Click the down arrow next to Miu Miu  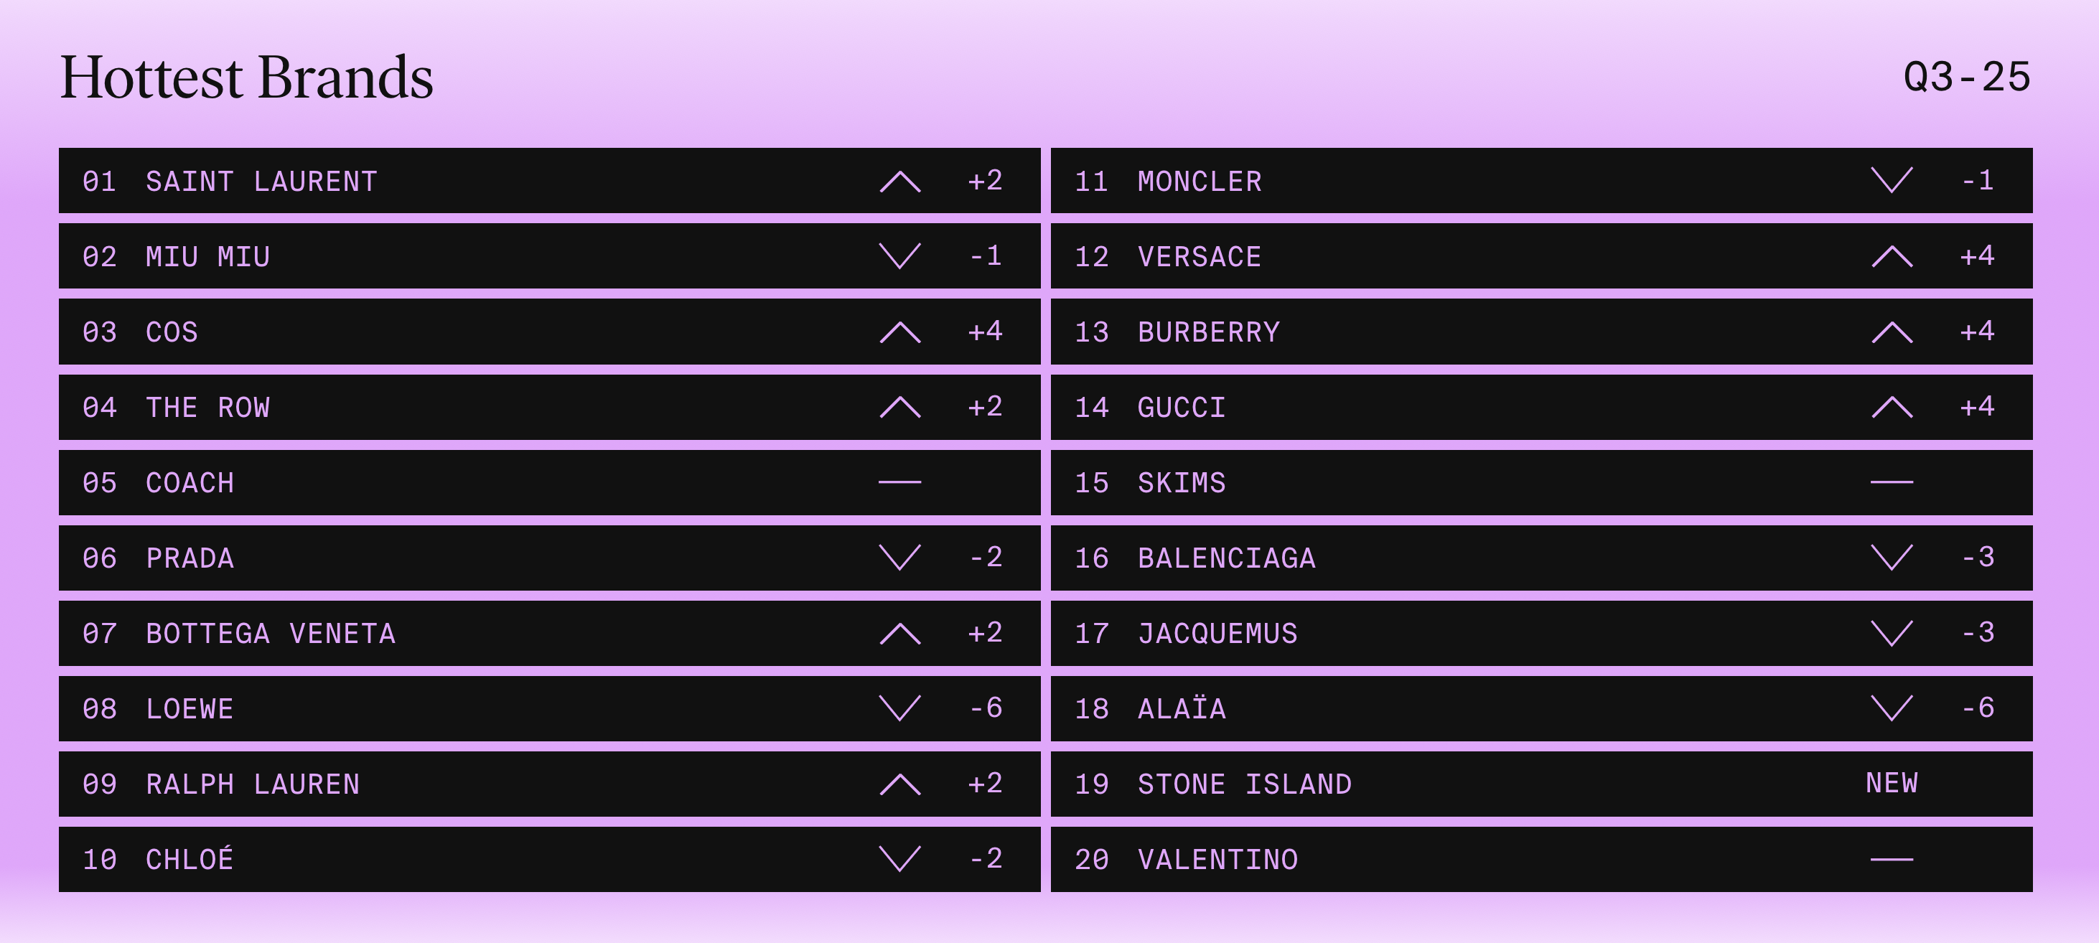tap(899, 255)
